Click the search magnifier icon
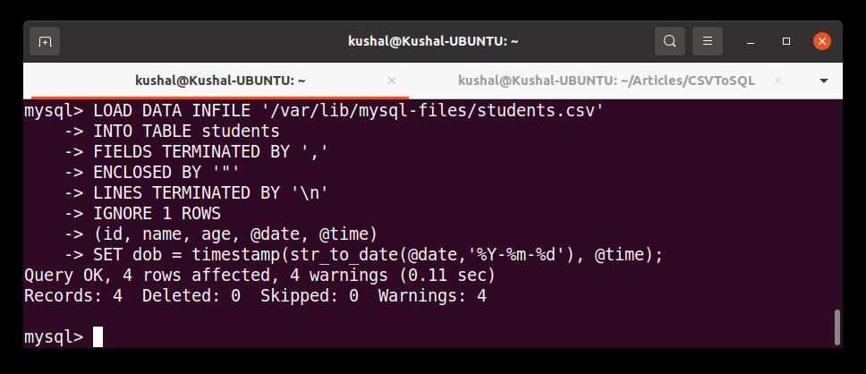 point(669,41)
